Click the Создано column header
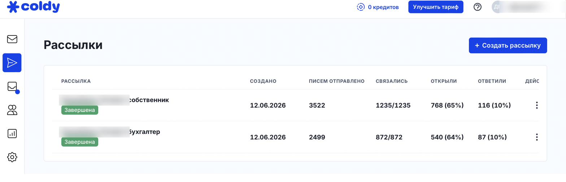Viewport: 566px width, 182px height. point(263,81)
